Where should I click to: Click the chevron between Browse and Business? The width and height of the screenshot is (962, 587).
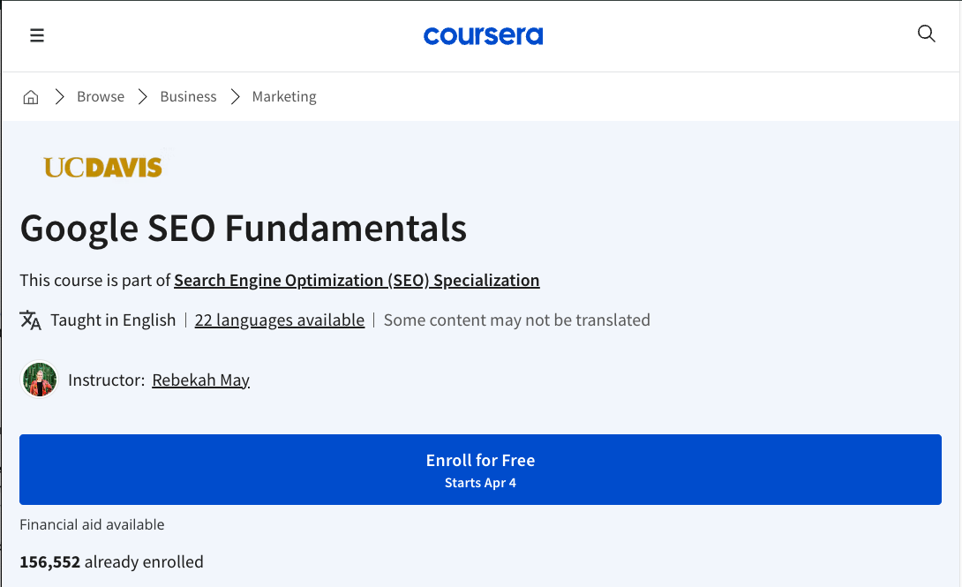(143, 97)
